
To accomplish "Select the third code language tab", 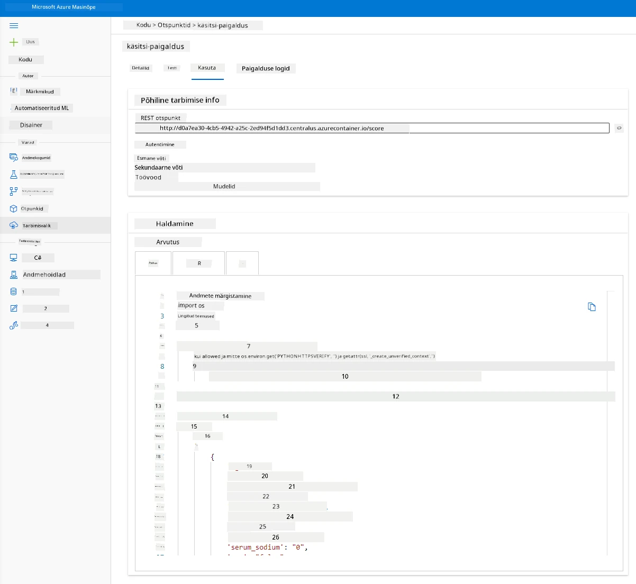I will pyautogui.click(x=242, y=263).
